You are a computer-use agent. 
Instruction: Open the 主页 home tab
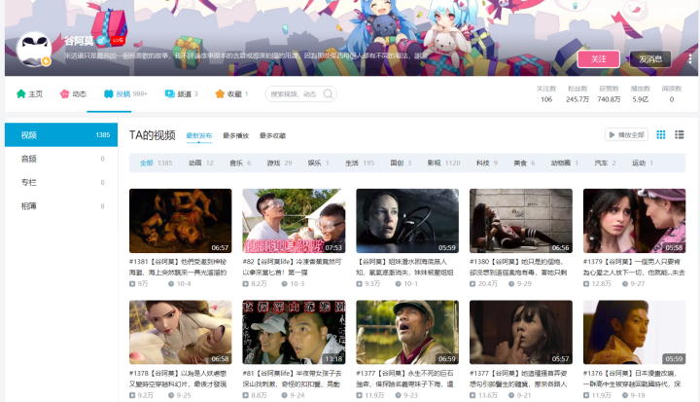pos(29,94)
